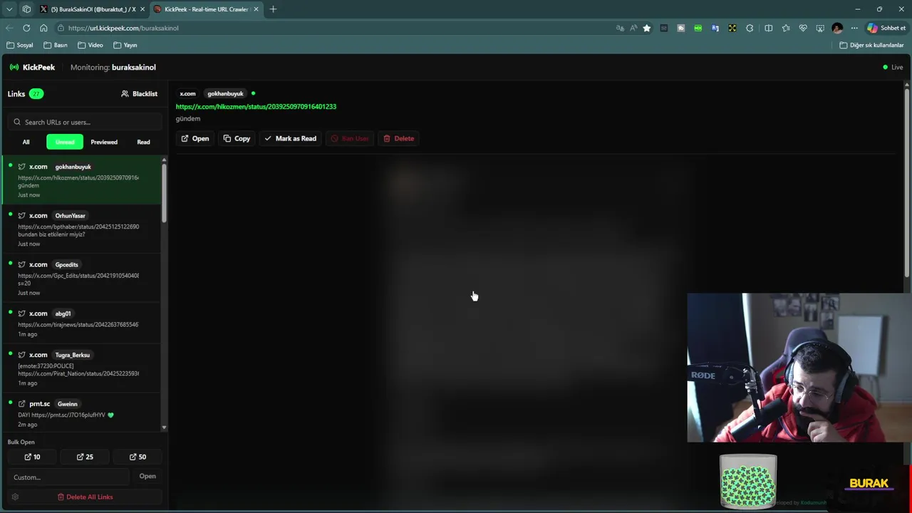912x513 pixels.
Task: Select the Gpcedits link entry
Action: (x=81, y=279)
